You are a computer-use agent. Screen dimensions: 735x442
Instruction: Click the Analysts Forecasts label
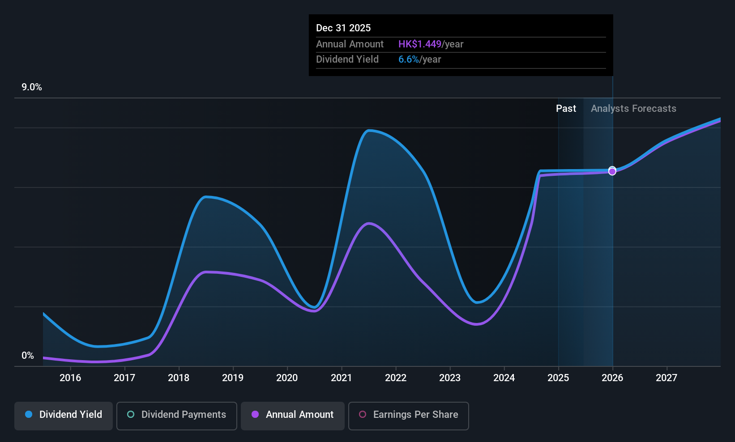[633, 109]
